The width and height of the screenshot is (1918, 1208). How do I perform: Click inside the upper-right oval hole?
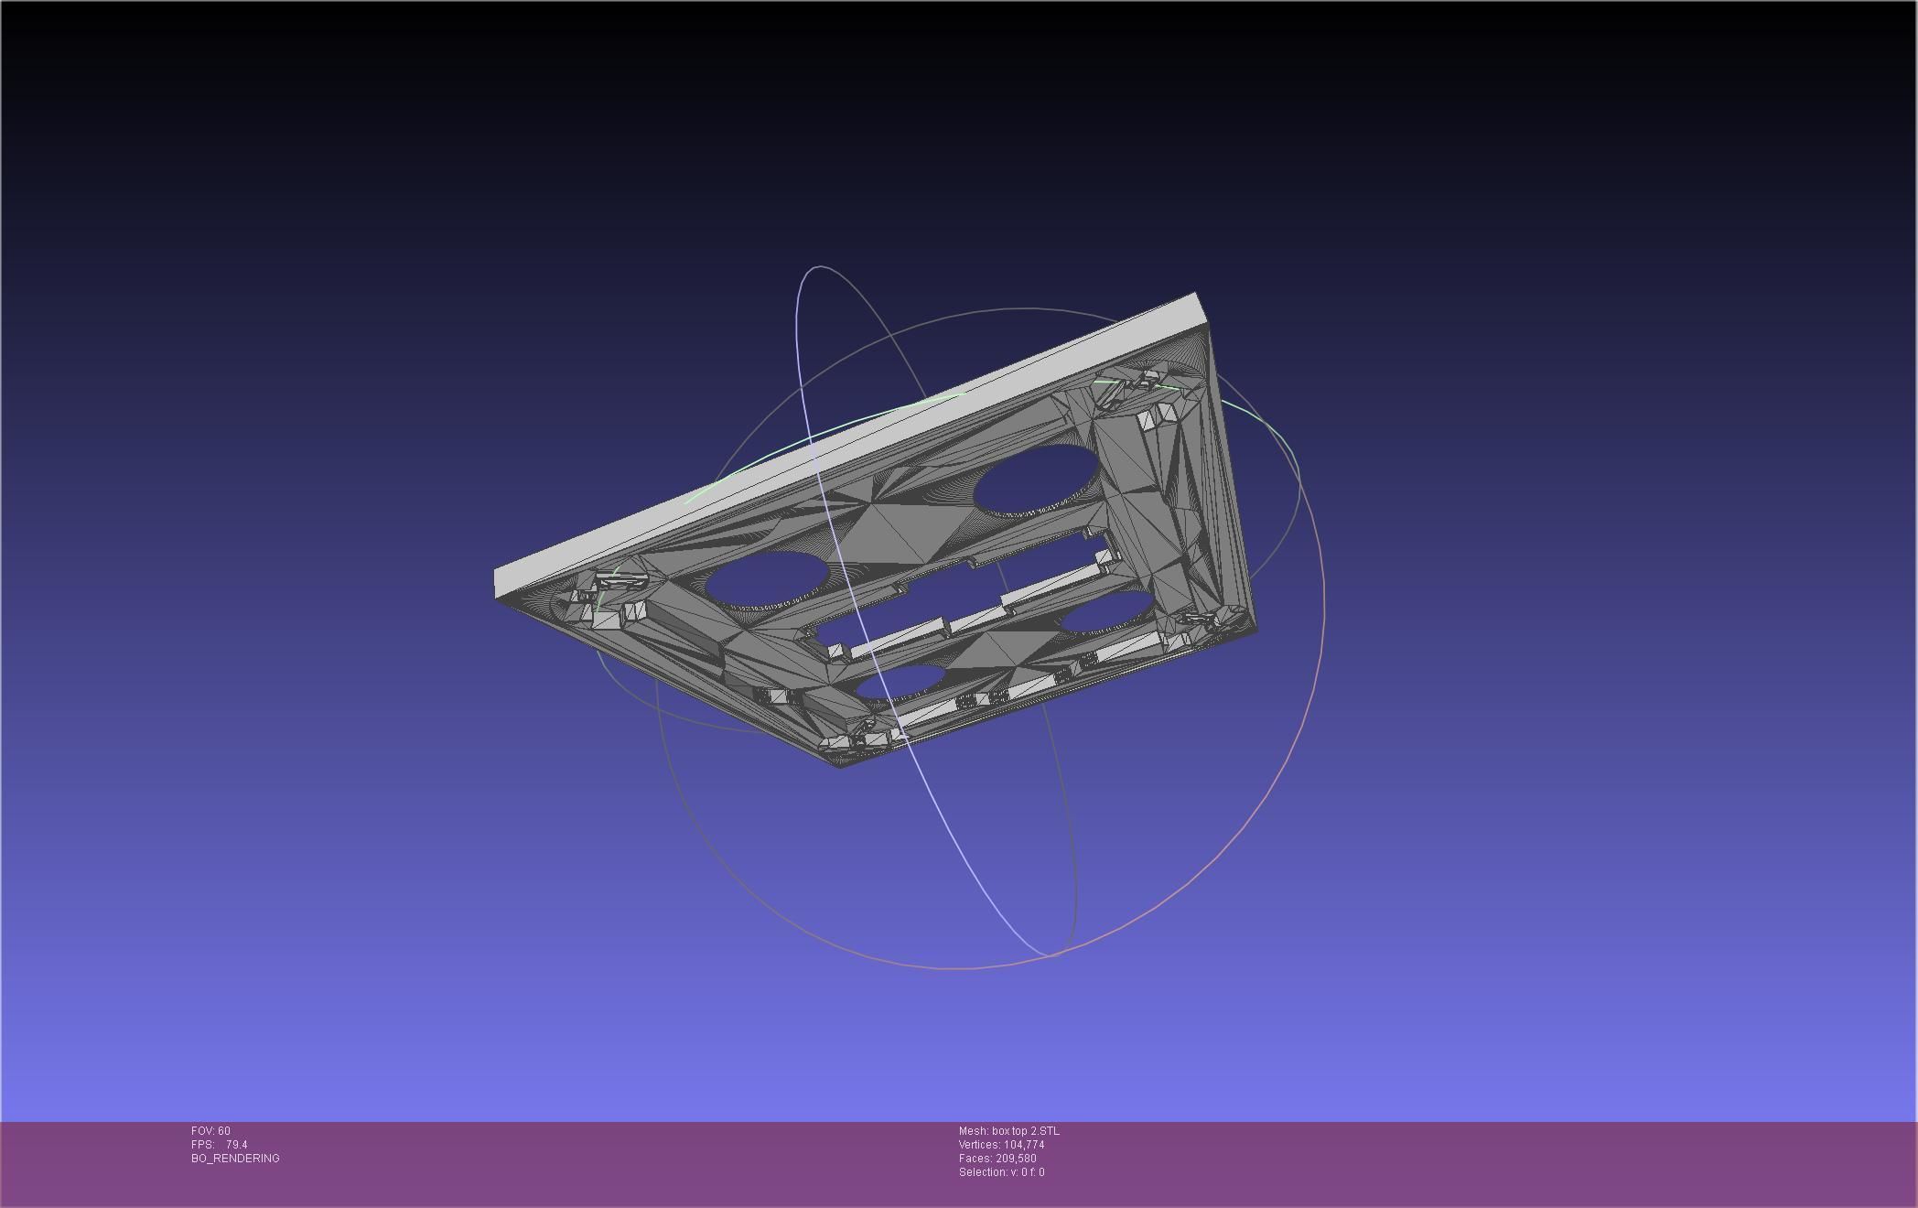(x=1036, y=478)
